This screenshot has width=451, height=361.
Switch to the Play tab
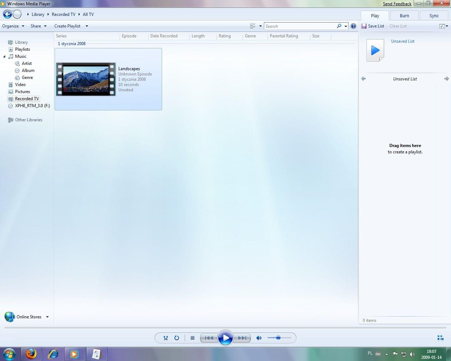point(375,16)
